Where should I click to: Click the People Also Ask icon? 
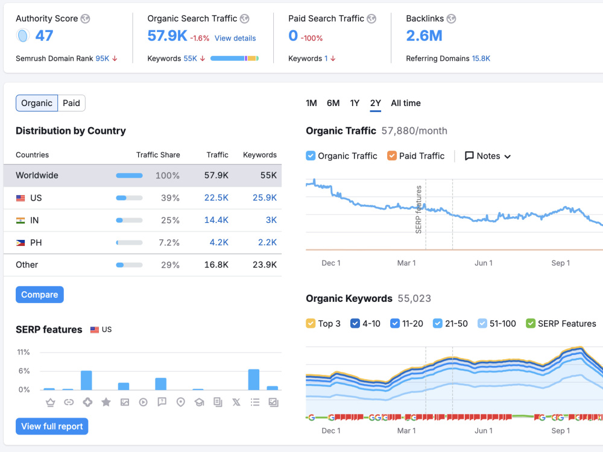pos(162,402)
